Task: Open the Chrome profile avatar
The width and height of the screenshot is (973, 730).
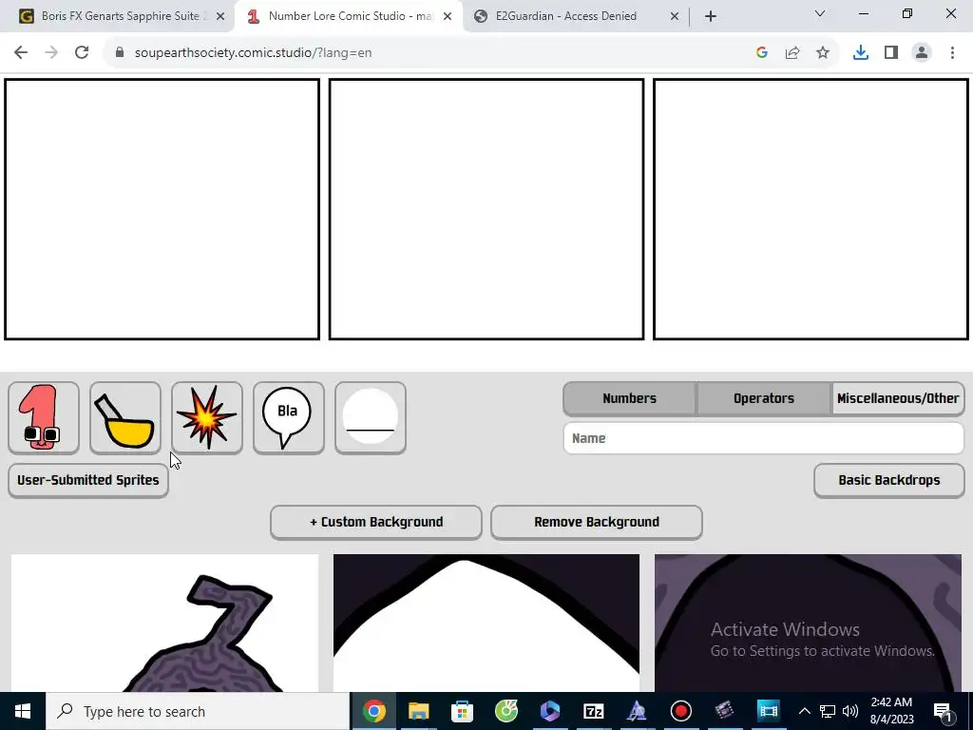Action: pyautogui.click(x=922, y=53)
